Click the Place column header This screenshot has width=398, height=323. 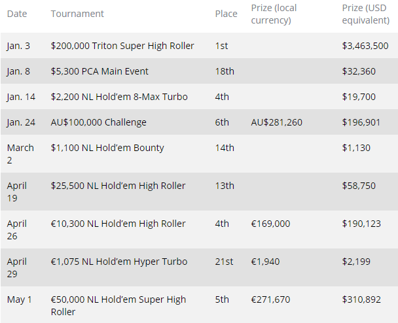[x=226, y=14]
